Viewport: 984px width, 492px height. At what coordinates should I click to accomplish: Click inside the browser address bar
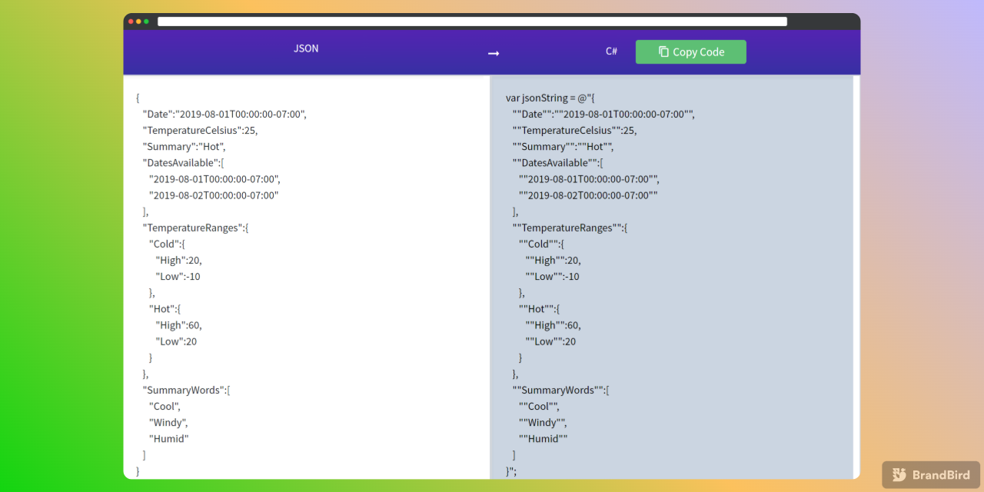point(471,21)
